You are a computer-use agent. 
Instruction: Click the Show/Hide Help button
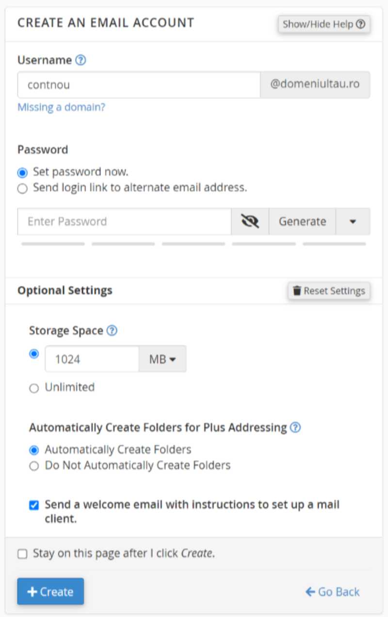click(324, 24)
